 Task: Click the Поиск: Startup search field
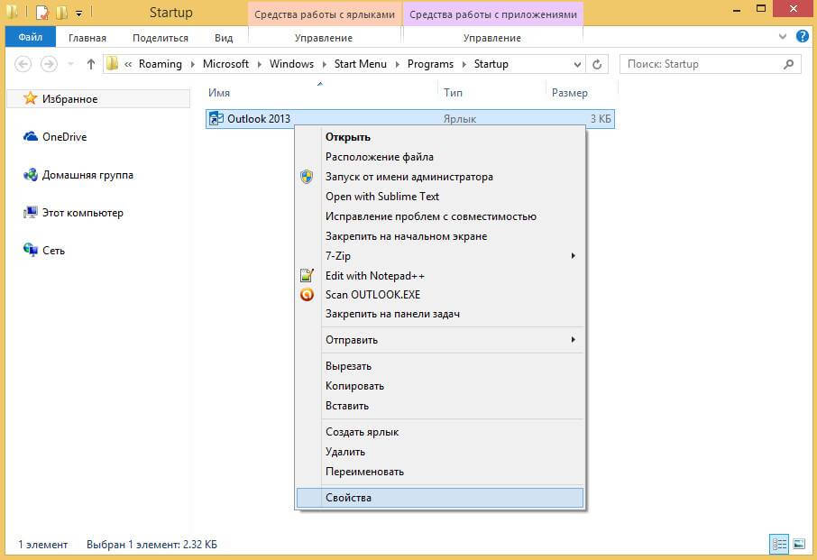point(702,64)
